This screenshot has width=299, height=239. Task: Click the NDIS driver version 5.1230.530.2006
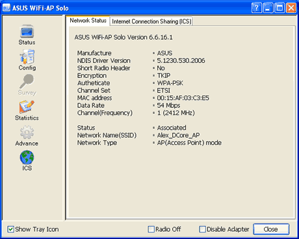(181, 60)
